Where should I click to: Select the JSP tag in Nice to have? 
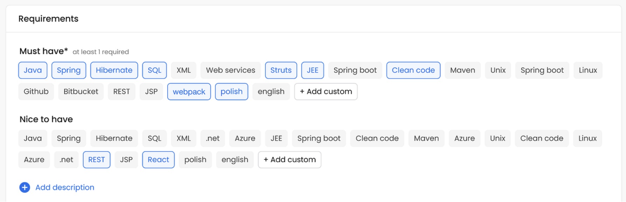(126, 160)
